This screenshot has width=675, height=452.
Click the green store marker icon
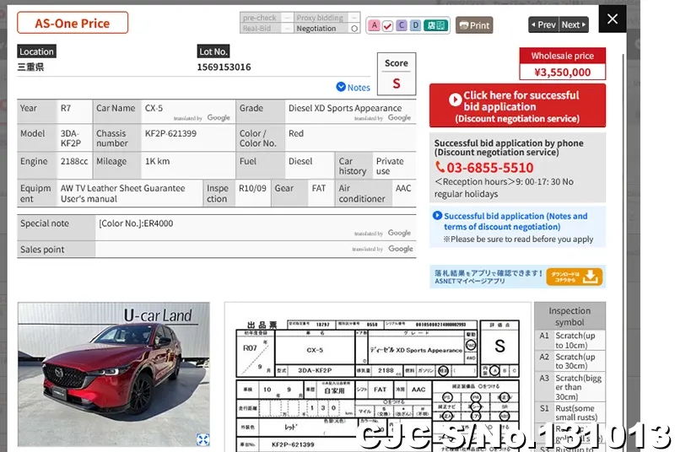(x=435, y=25)
